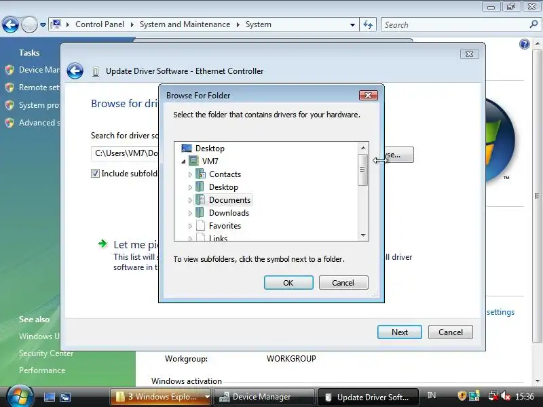
Task: Click the System breadcrumb item
Action: pyautogui.click(x=259, y=24)
